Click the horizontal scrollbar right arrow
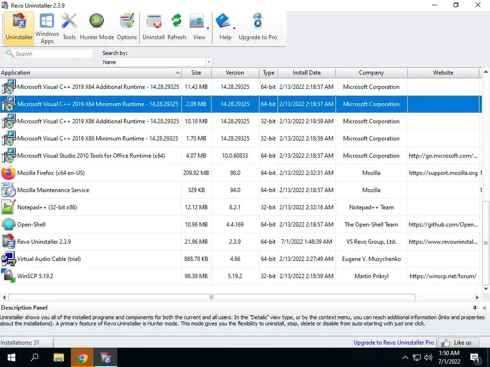 [x=477, y=297]
